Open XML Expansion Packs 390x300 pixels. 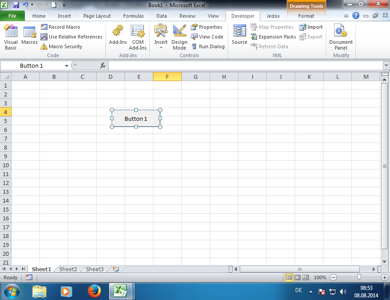(273, 37)
